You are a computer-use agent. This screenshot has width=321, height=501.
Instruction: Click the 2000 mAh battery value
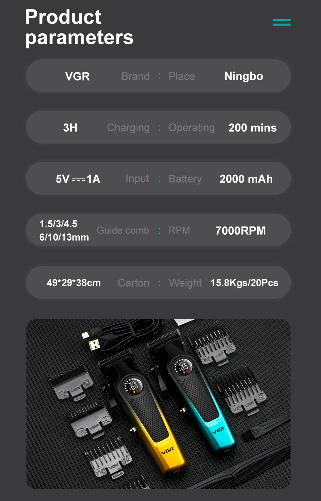(x=246, y=179)
